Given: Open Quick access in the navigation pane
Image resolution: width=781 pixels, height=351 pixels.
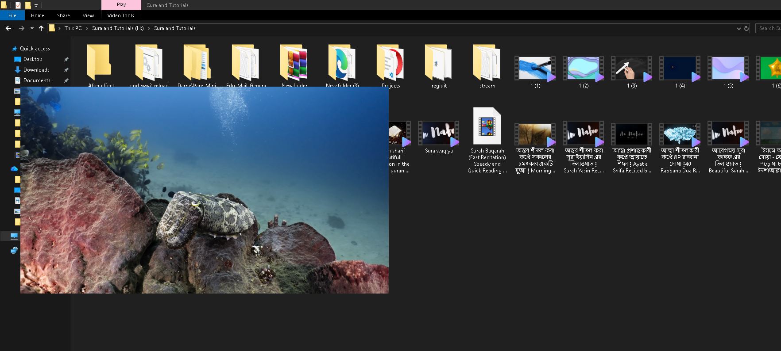Looking at the screenshot, I should click(35, 49).
